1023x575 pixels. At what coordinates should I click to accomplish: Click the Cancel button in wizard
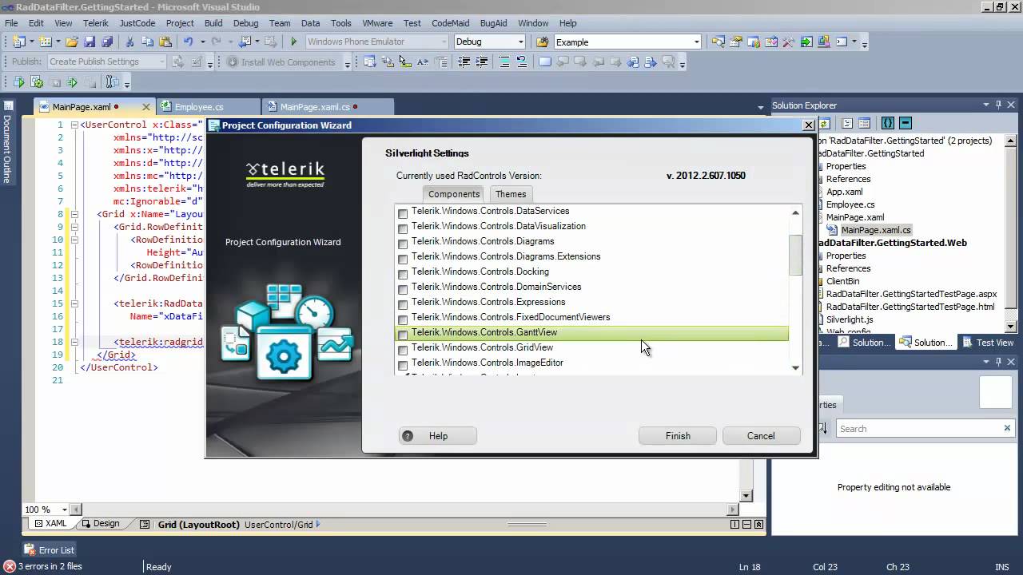pyautogui.click(x=761, y=436)
